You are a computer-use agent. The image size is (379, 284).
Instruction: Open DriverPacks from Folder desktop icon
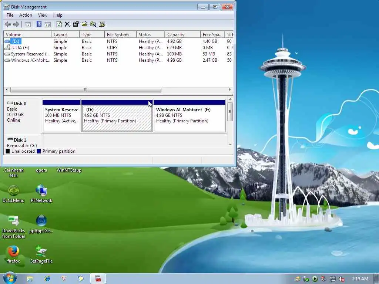pyautogui.click(x=14, y=227)
